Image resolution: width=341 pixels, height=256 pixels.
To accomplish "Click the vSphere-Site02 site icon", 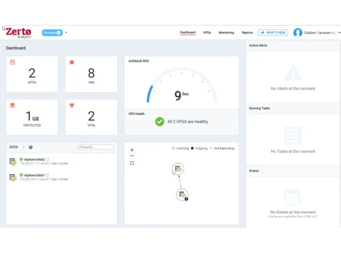I will click(13, 162).
